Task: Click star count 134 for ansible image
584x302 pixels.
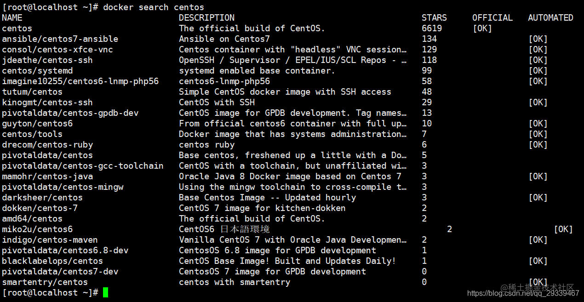Action: point(429,39)
